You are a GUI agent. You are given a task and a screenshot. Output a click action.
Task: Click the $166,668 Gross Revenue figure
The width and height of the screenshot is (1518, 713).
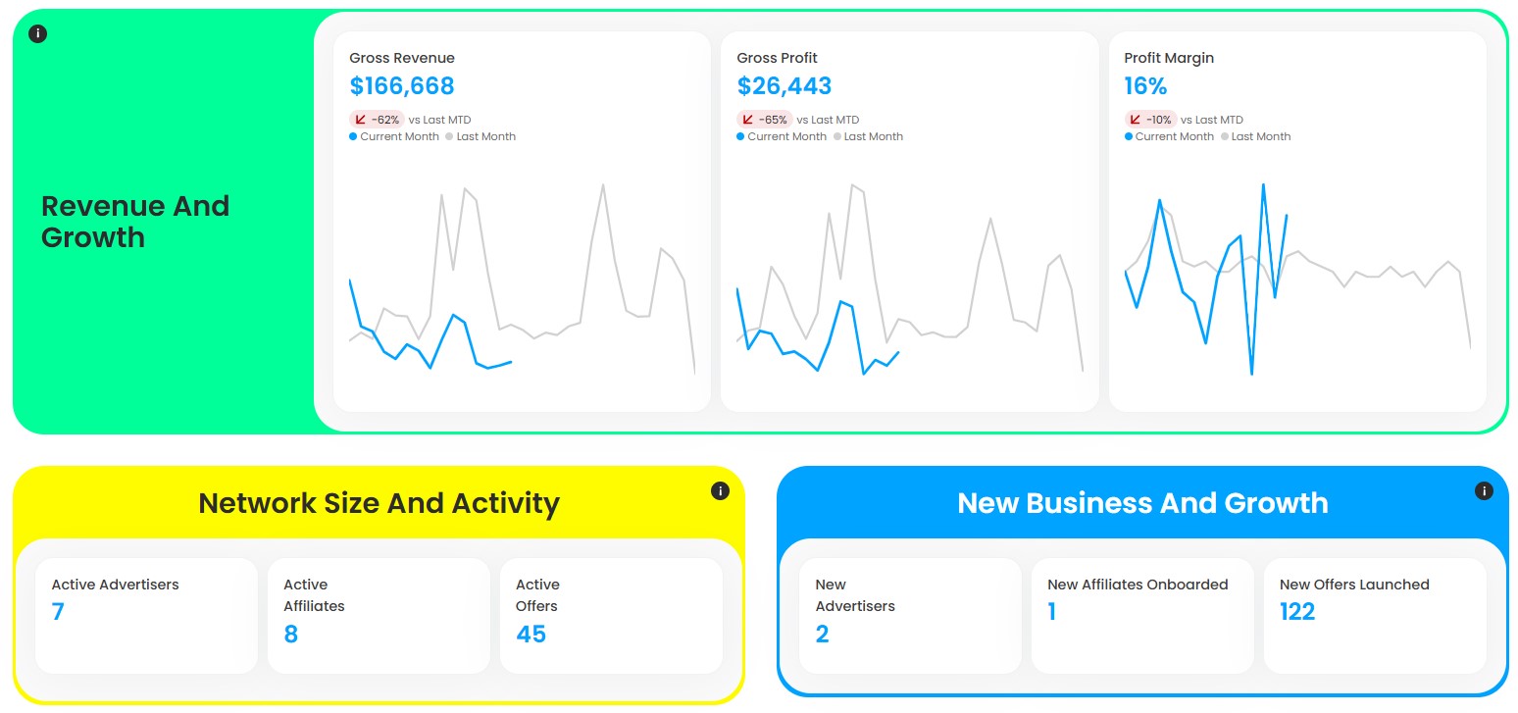[x=402, y=86]
